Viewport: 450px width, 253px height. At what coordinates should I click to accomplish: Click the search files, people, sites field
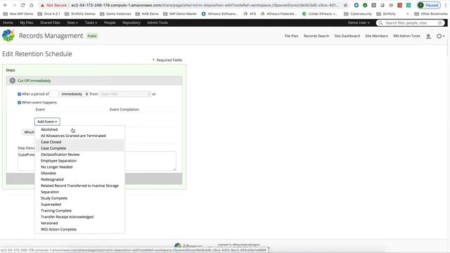(x=410, y=23)
